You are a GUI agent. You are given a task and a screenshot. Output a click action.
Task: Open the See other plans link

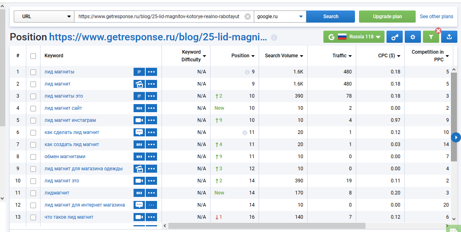pos(436,17)
